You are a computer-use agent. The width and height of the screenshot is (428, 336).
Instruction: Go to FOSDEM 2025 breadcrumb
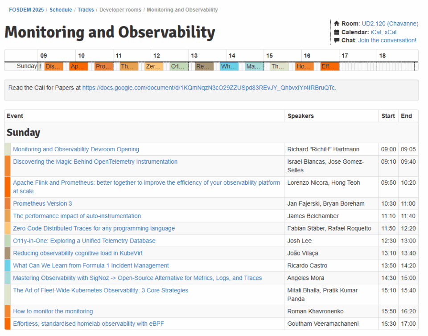click(26, 10)
